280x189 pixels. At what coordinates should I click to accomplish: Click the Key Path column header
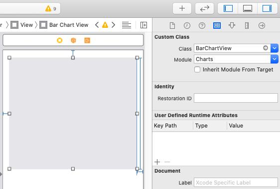(165, 126)
